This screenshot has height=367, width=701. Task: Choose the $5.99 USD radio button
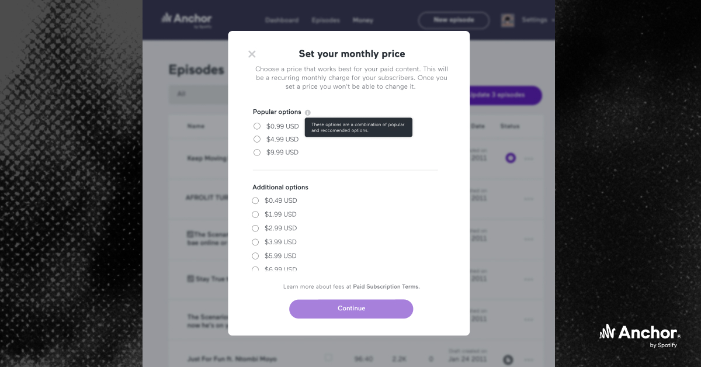255,256
